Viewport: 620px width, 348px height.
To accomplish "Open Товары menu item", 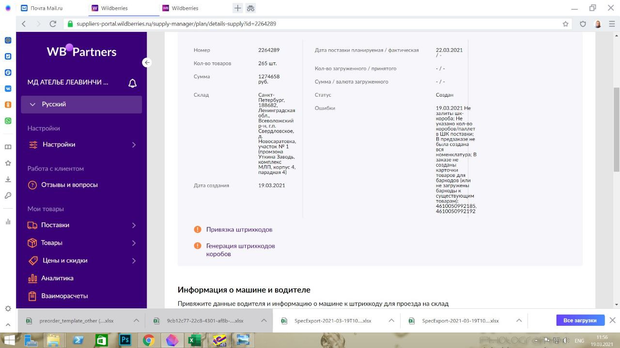I will tap(51, 243).
